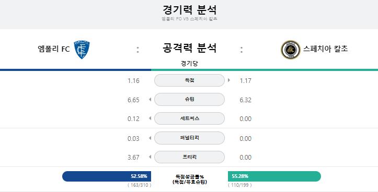Viewport: 378px width, 192px height.
Task: Click the arrow left of 프리킥 pill
Action: tap(150, 157)
